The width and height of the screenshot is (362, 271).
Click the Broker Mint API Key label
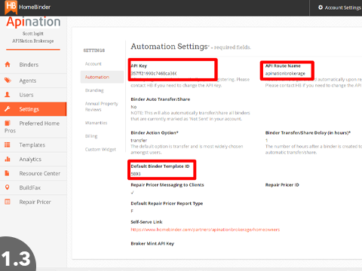[x=152, y=243]
